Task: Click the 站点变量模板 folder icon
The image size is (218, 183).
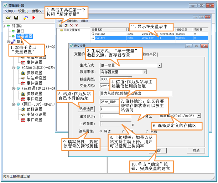Action: pos(62,30)
